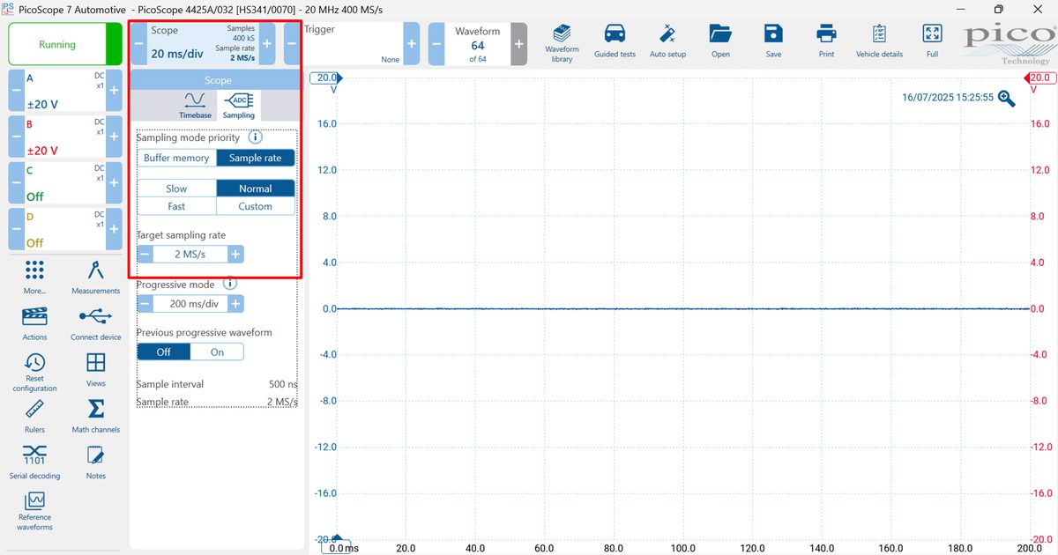This screenshot has width=1058, height=555.
Task: Open the Scope 20 ms/div panel
Action: [202, 43]
